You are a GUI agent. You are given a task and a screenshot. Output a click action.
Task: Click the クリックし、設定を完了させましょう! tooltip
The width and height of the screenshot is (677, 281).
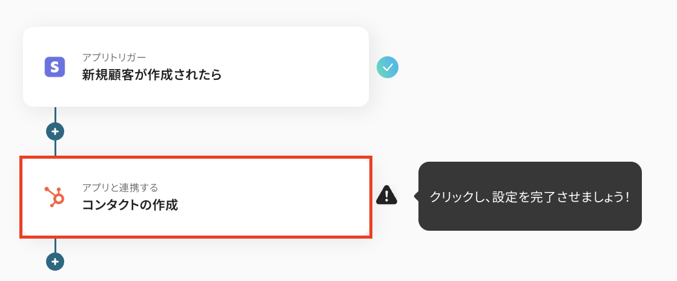(x=530, y=196)
